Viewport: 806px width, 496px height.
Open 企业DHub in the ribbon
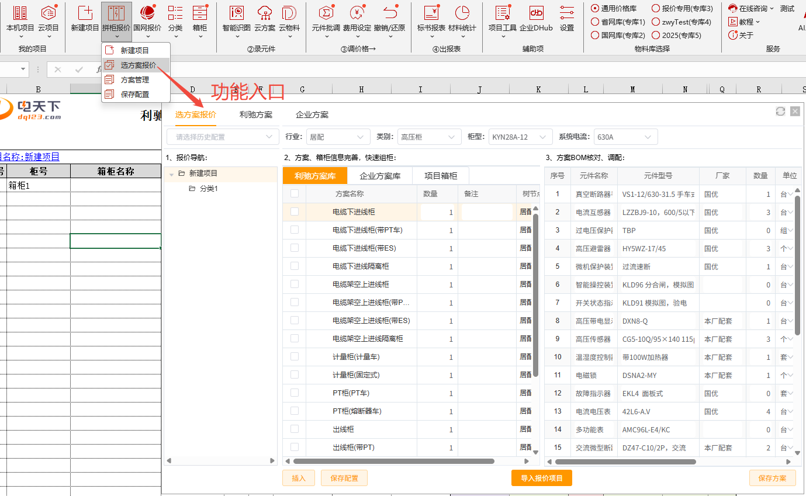coord(536,19)
